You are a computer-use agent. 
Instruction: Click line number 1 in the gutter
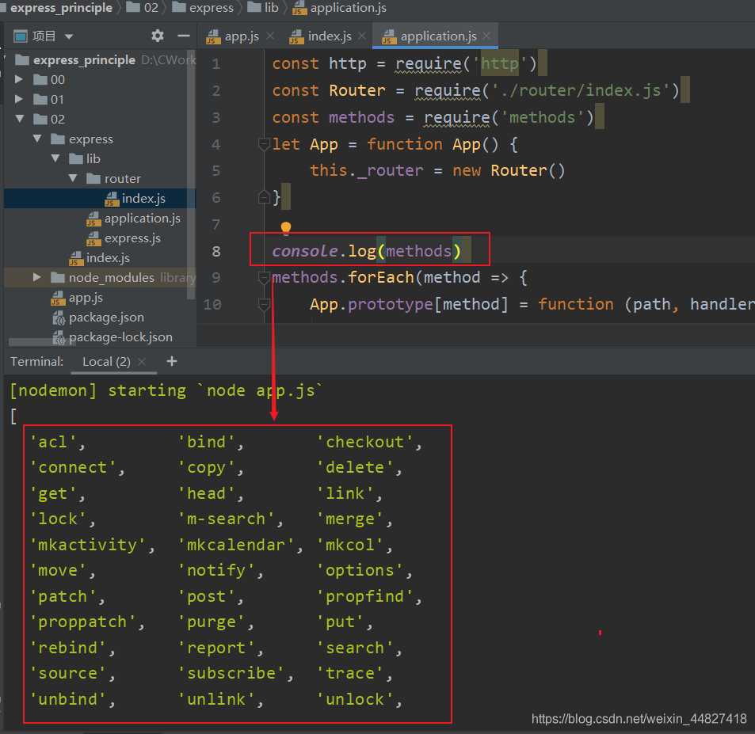(216, 63)
